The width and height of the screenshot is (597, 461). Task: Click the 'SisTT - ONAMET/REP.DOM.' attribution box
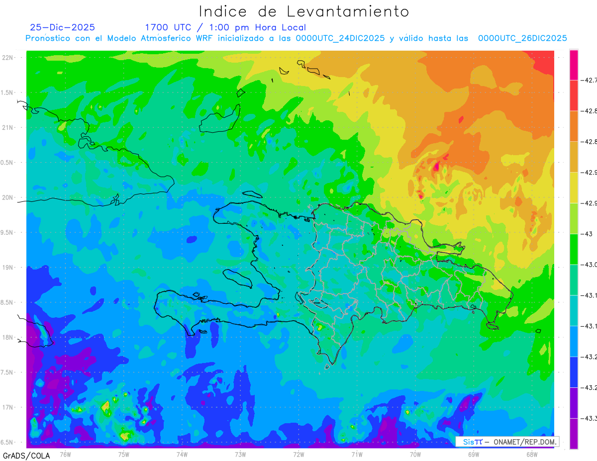pos(507,442)
